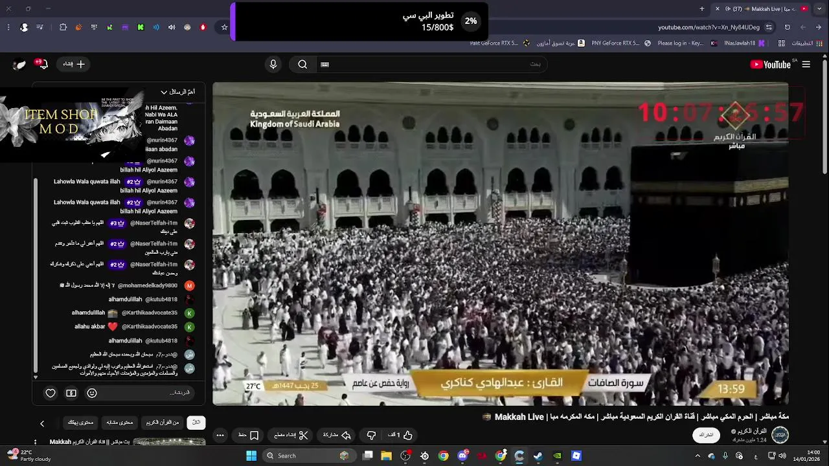Save video with bookmark button

pyautogui.click(x=249, y=435)
